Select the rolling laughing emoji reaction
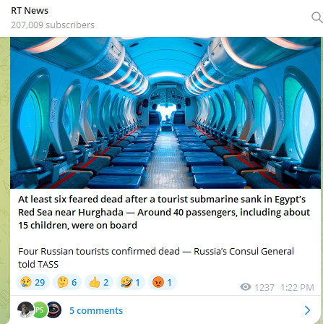The image size is (323, 324). click(126, 282)
